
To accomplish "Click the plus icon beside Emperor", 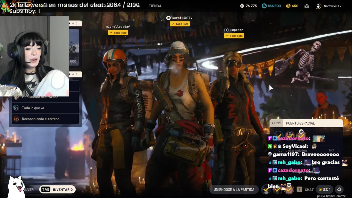I will [226, 30].
